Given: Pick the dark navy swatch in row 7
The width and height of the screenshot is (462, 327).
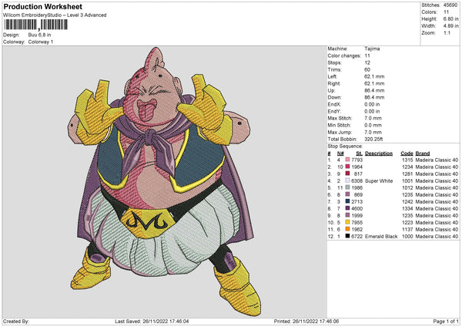Looking at the screenshot, I should point(348,201).
